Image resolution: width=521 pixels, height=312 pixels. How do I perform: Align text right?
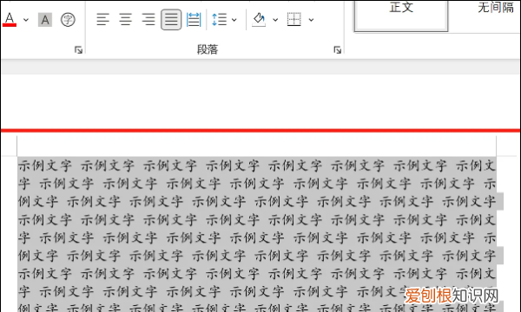[148, 20]
